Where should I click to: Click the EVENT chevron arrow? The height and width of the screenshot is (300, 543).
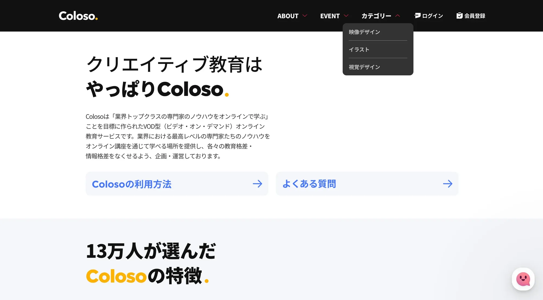pyautogui.click(x=346, y=16)
